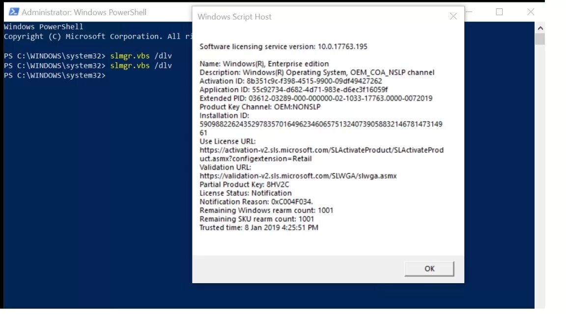Click 'Partial Product Key: 8HV2C' line
Screen dimensions: 566x318
pyautogui.click(x=244, y=185)
